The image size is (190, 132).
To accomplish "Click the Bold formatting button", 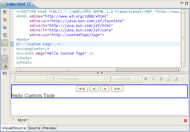I will tap(146, 79).
